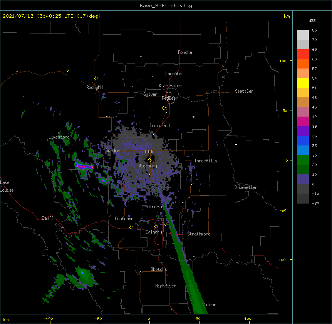The height and width of the screenshot is (324, 332).
Task: Pick the red 65–60 dBZ legend swatch
Action: tap(303, 54)
